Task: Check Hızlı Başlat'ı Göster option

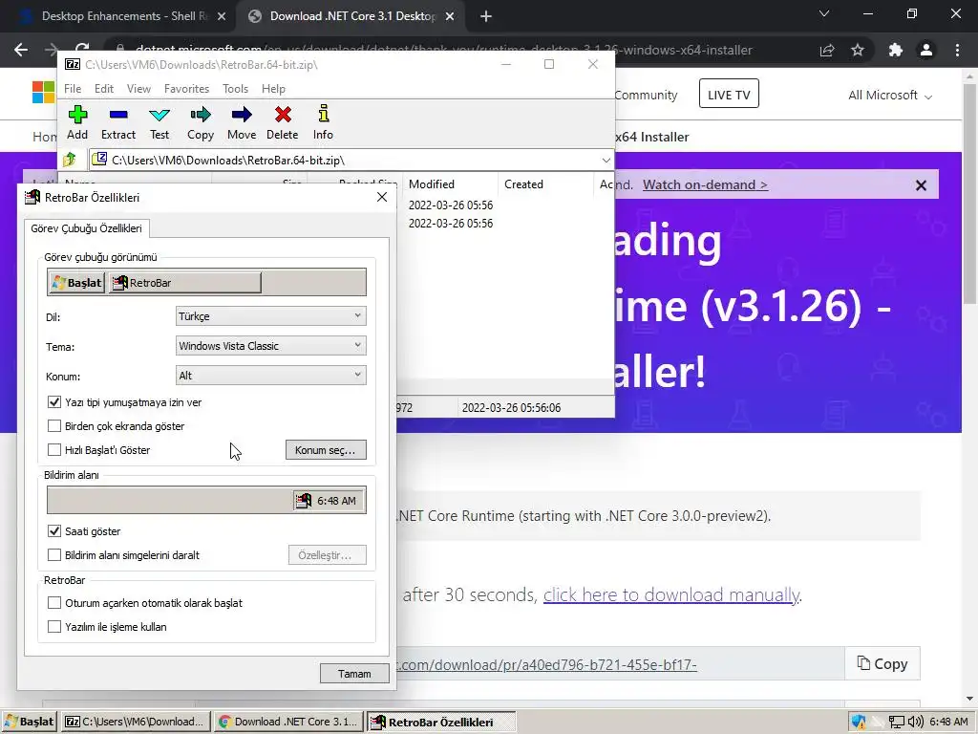Action: (54, 449)
